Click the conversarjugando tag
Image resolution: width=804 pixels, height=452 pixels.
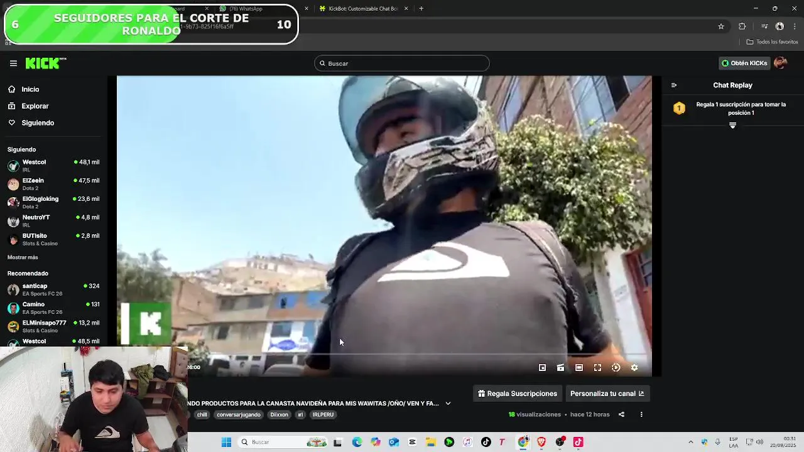pyautogui.click(x=239, y=415)
